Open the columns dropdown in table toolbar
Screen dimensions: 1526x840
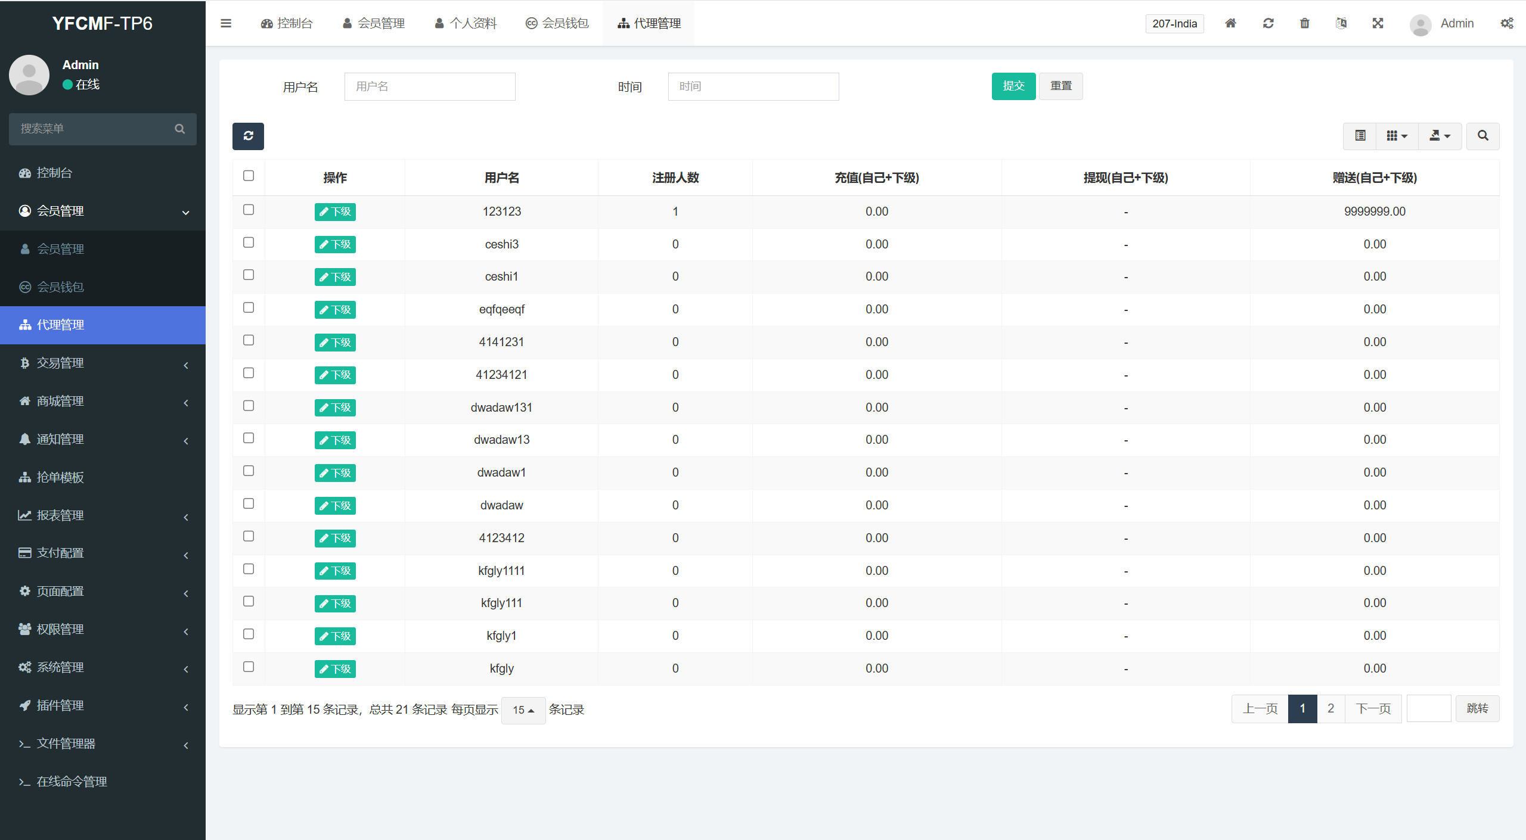(1397, 136)
